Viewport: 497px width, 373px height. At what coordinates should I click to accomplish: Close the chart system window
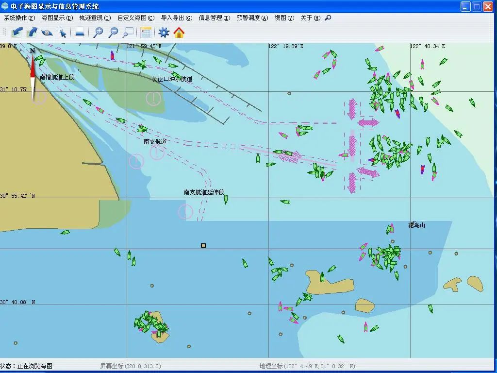[x=488, y=6]
